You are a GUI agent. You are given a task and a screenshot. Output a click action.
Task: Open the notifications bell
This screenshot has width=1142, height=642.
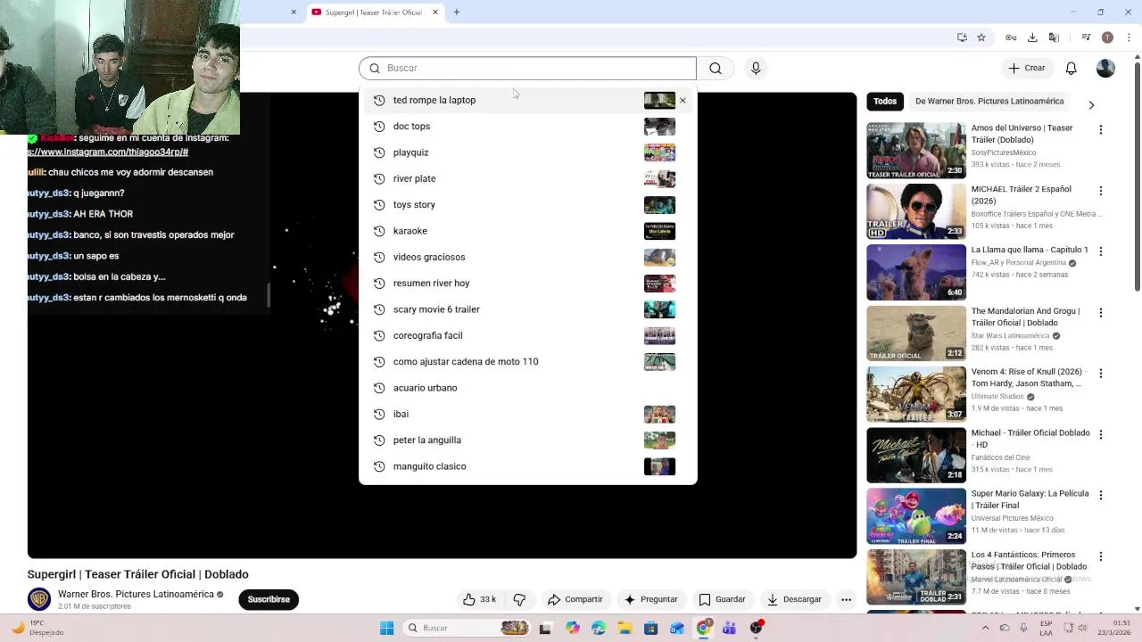1072,69
